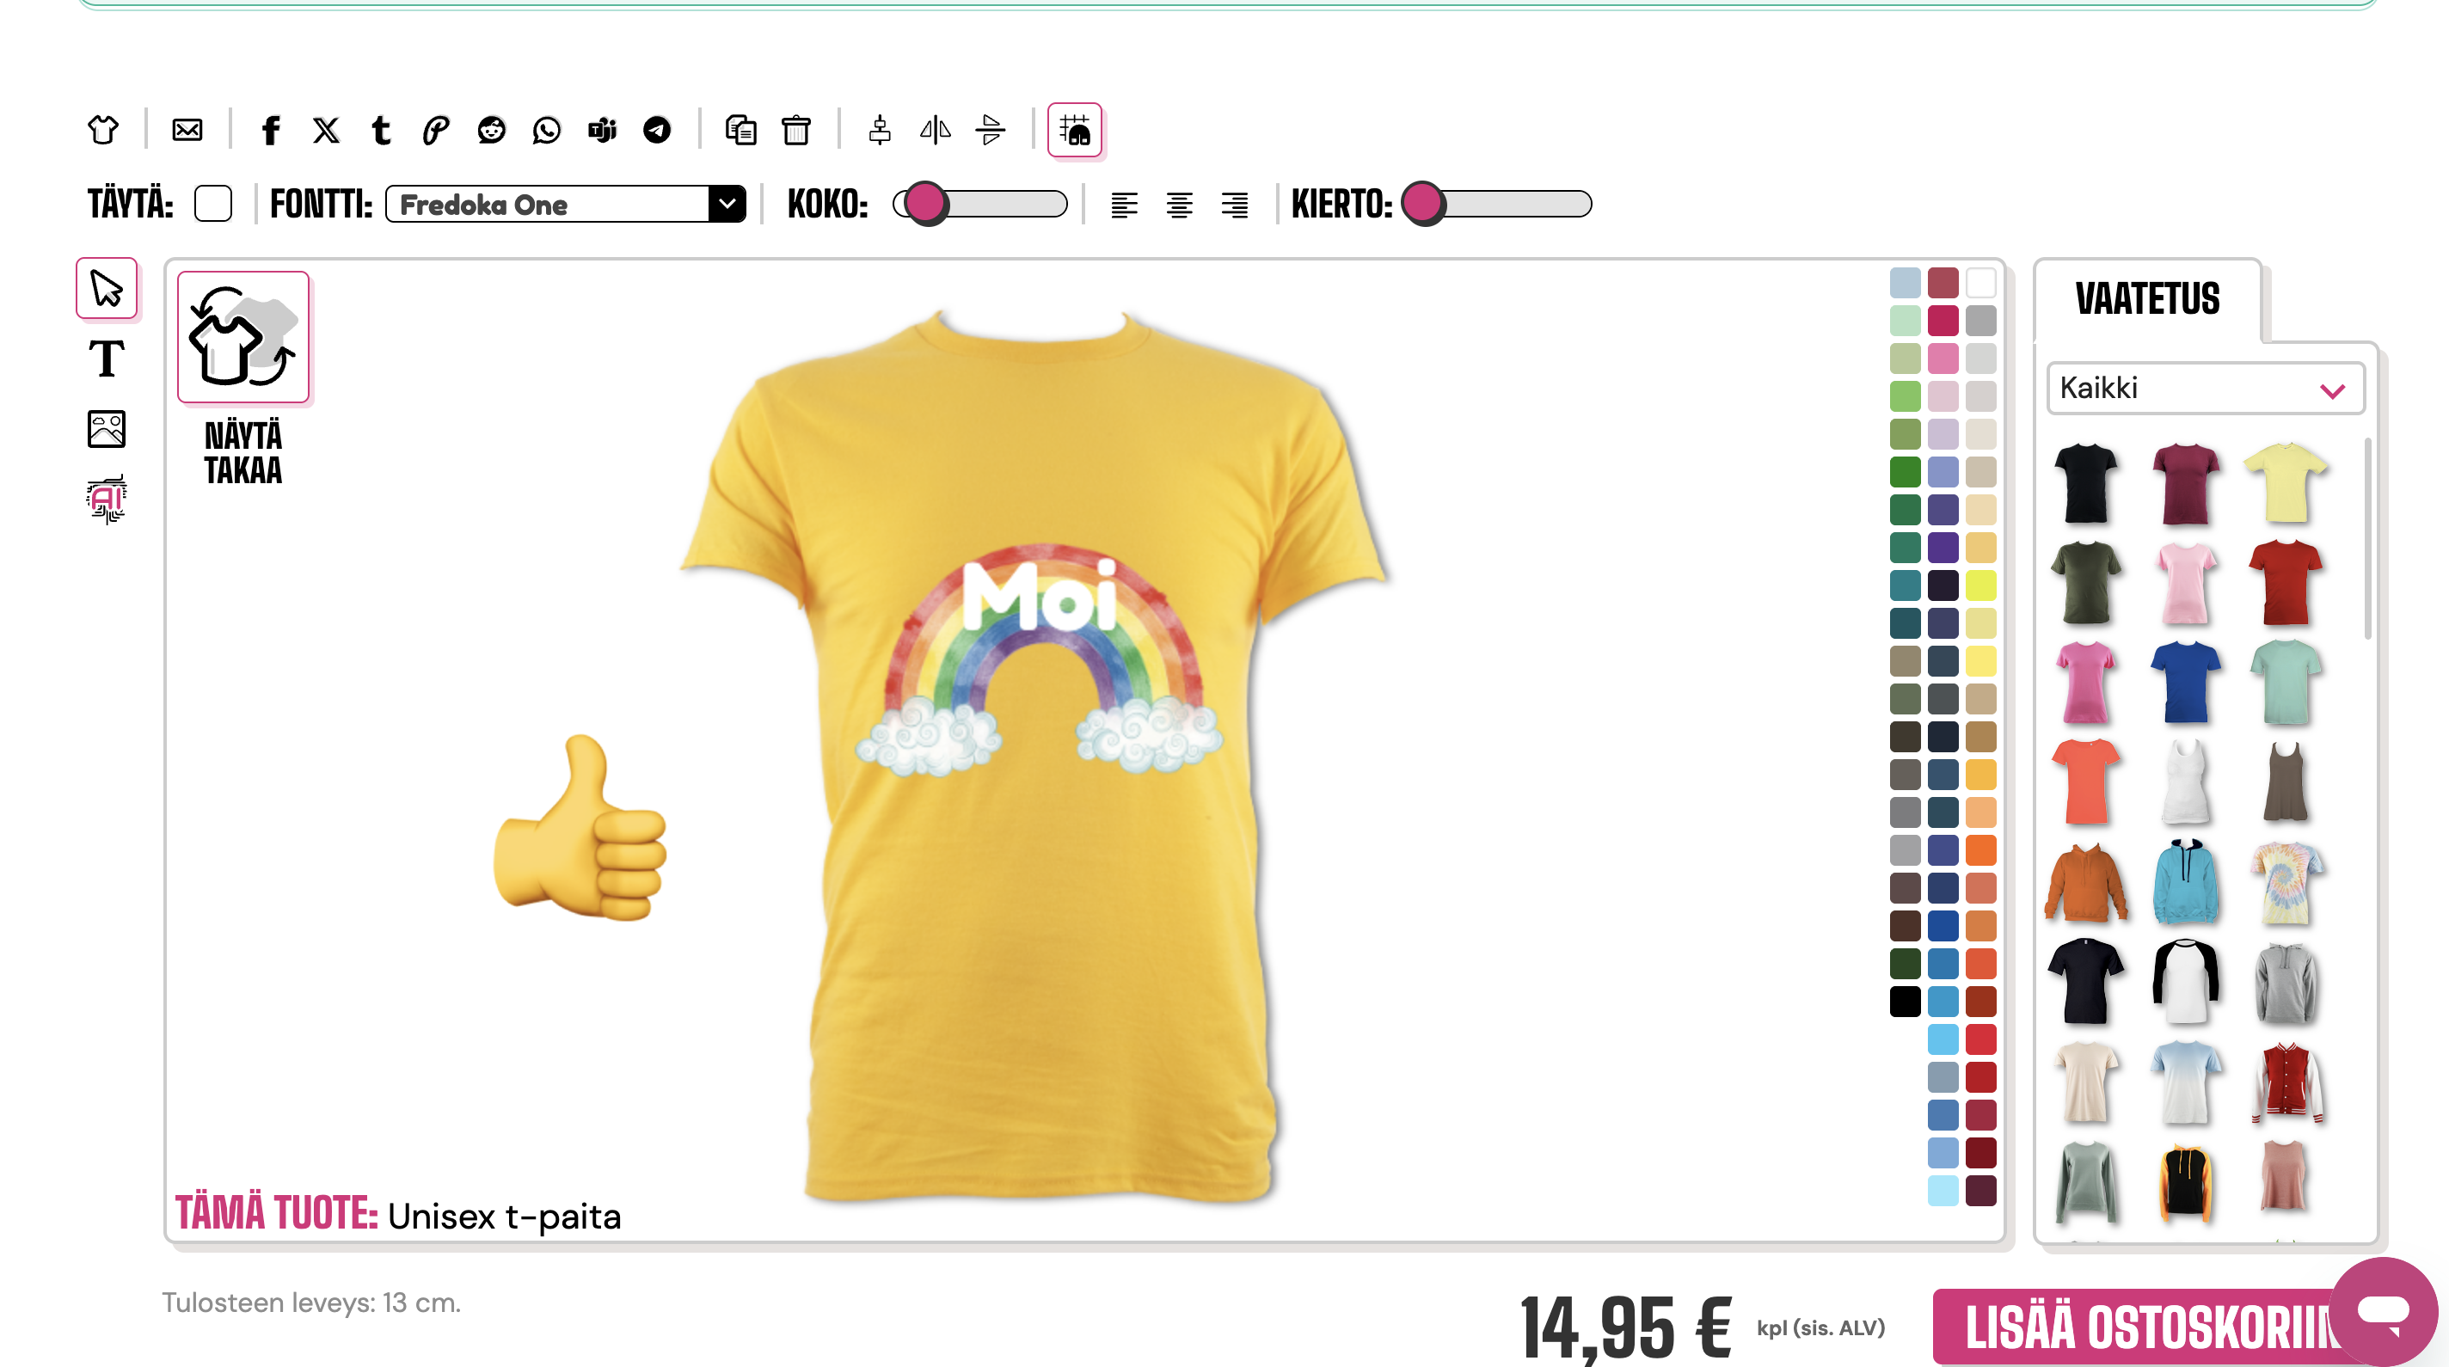
Task: Share the design on Facebook
Action: 271,129
